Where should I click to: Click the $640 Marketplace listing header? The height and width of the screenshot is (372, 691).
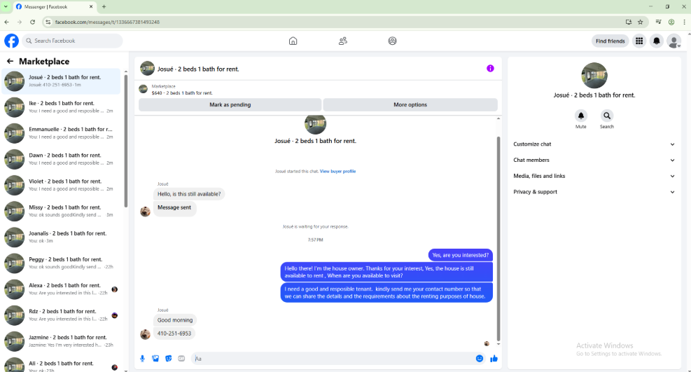pyautogui.click(x=182, y=90)
